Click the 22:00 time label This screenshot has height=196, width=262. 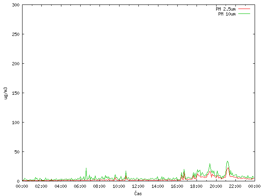tap(235, 186)
